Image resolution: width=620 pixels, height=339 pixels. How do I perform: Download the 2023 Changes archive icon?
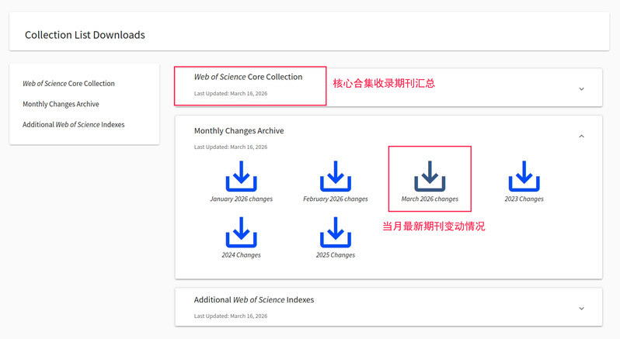click(x=524, y=176)
